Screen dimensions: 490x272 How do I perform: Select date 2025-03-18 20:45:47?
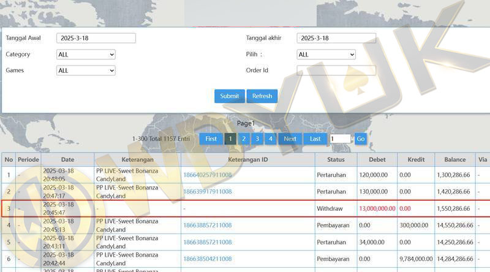point(58,208)
